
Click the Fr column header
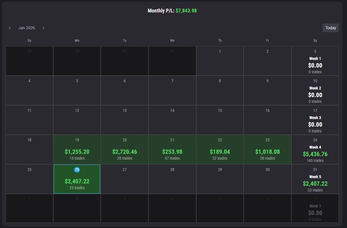tap(267, 41)
